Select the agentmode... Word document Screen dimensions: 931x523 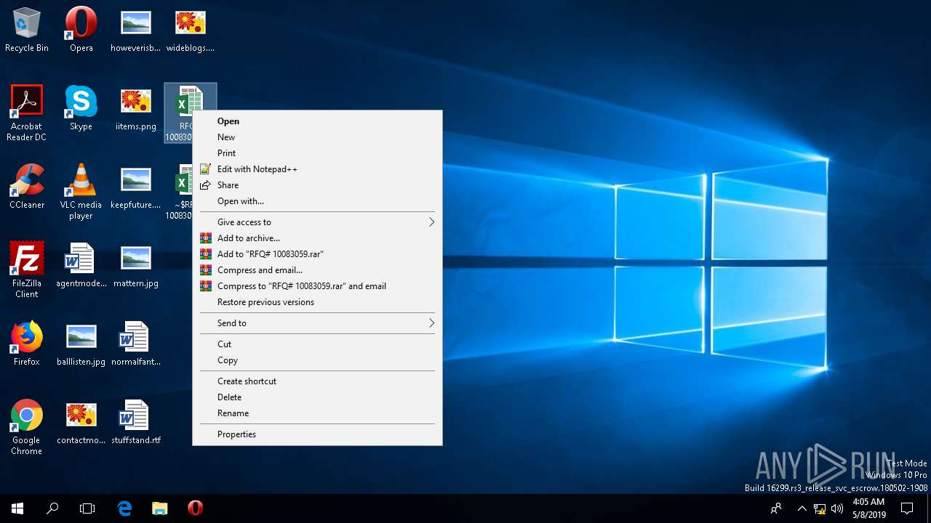click(x=81, y=265)
